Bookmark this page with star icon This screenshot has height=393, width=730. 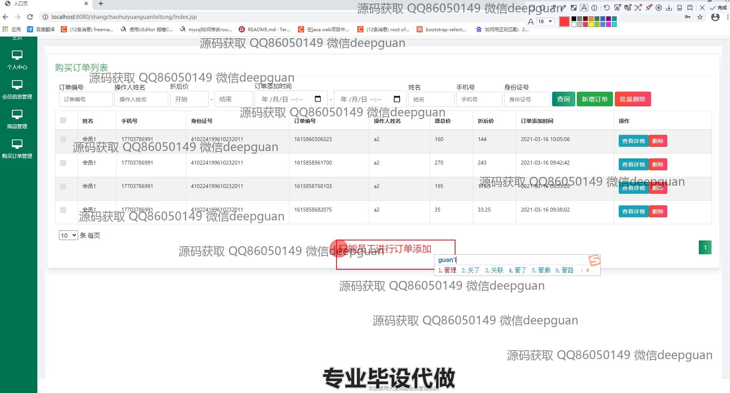coord(700,17)
